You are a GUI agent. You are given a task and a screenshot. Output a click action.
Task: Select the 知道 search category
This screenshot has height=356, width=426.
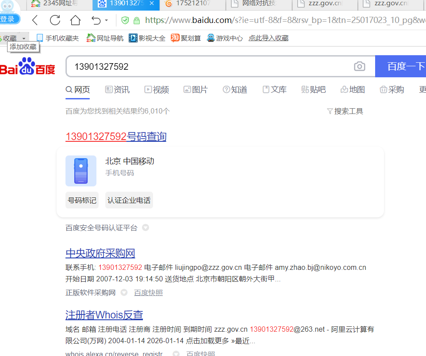point(235,90)
